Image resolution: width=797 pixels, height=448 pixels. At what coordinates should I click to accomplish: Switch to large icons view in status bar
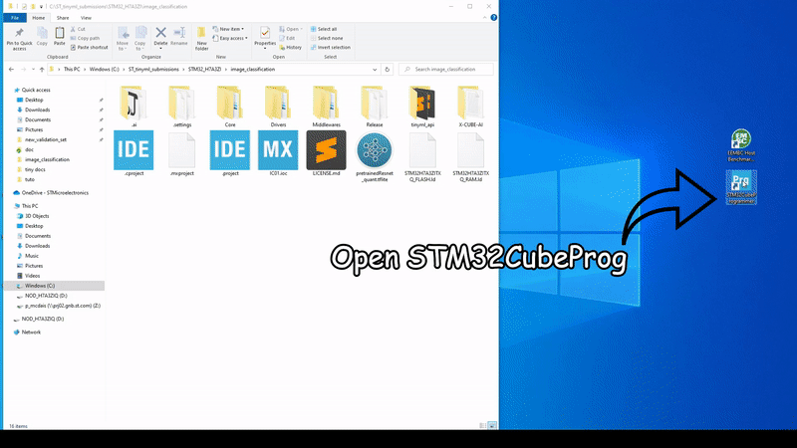coord(492,426)
